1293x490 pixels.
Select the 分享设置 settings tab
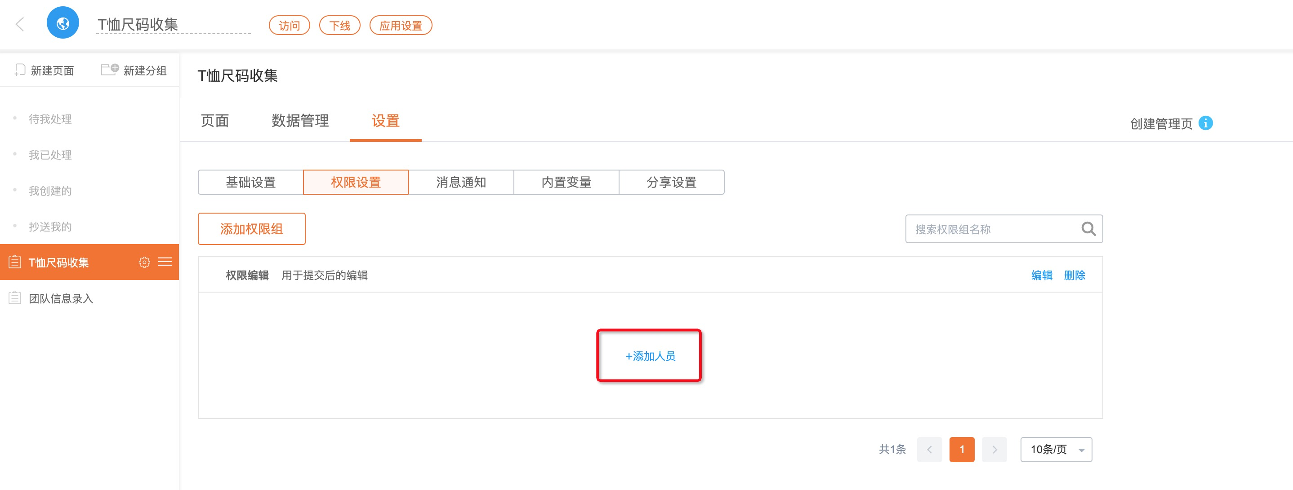pyautogui.click(x=671, y=182)
